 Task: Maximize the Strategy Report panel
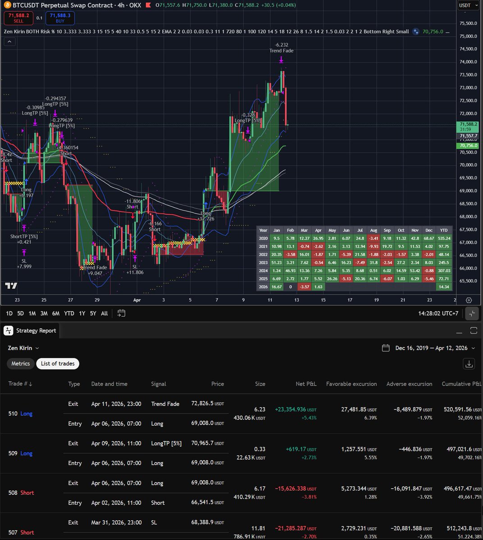(474, 331)
